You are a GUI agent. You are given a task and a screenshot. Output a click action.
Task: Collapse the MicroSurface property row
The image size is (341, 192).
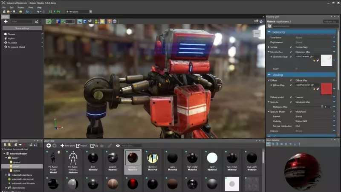click(269, 52)
